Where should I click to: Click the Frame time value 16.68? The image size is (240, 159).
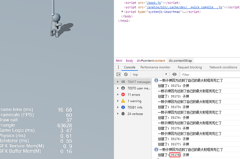tap(65, 110)
